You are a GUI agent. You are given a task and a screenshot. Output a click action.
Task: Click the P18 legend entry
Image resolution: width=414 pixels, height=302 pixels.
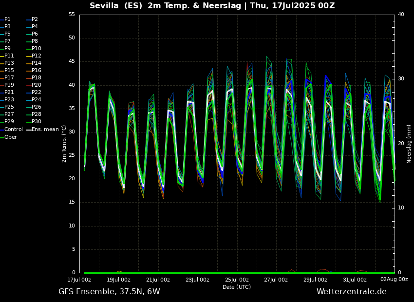pos(36,78)
